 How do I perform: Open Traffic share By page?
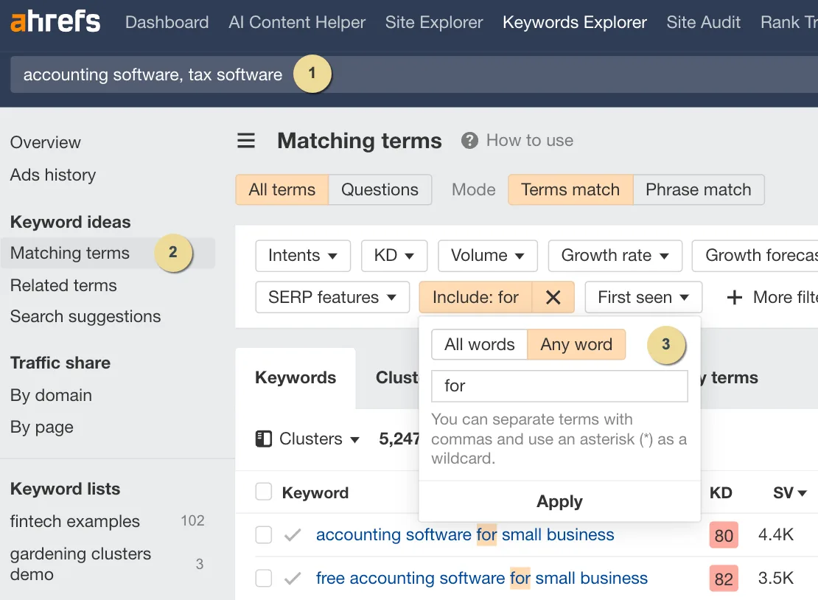[41, 428]
